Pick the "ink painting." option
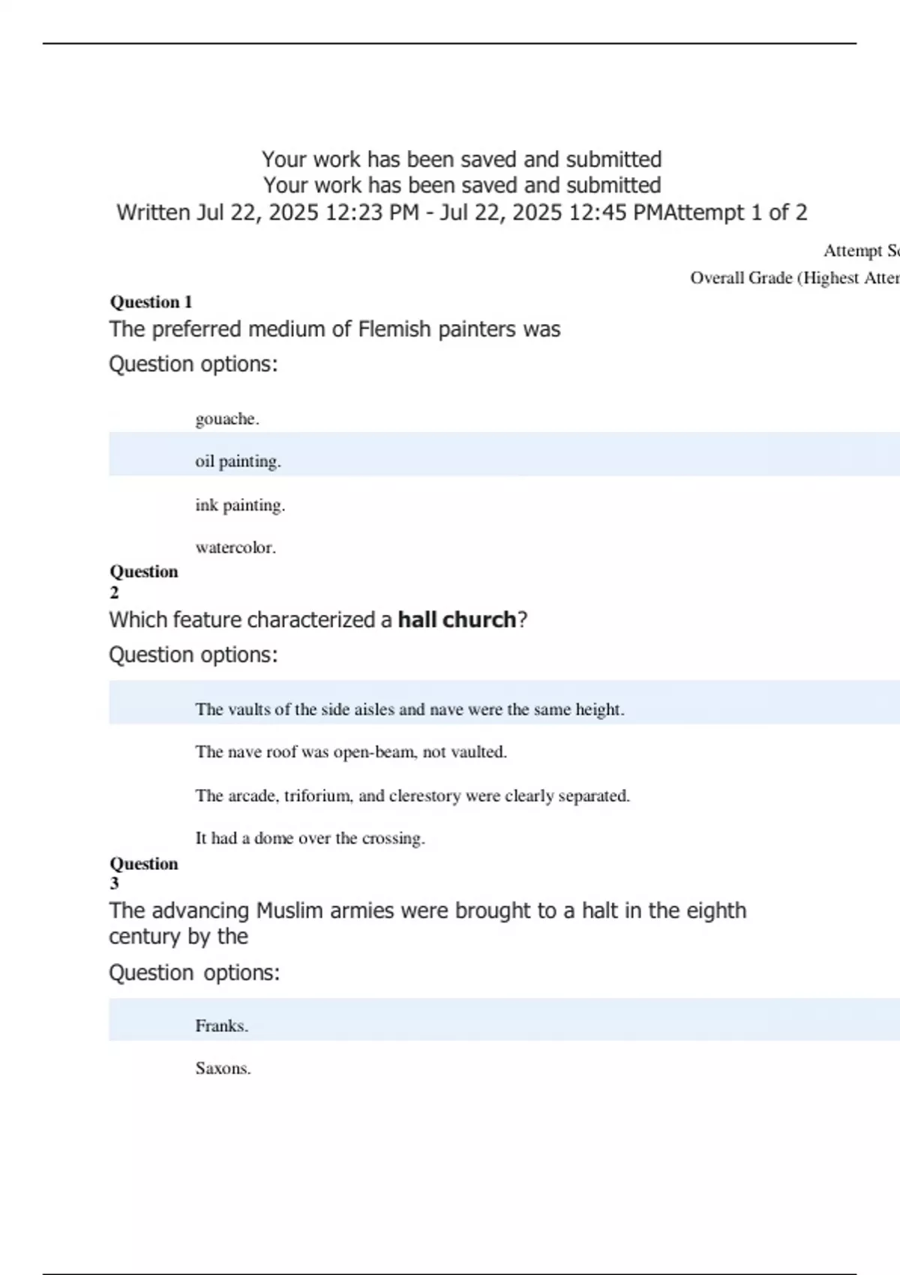The image size is (900, 1275). (240, 505)
